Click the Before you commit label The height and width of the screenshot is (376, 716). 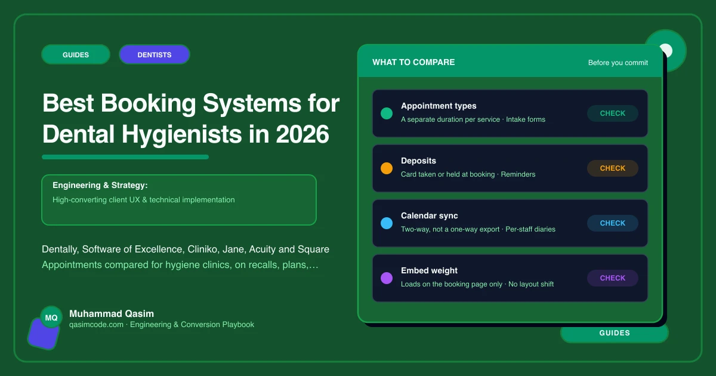pos(618,63)
